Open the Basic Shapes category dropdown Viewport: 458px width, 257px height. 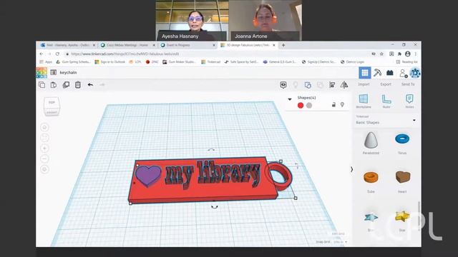[x=386, y=120]
